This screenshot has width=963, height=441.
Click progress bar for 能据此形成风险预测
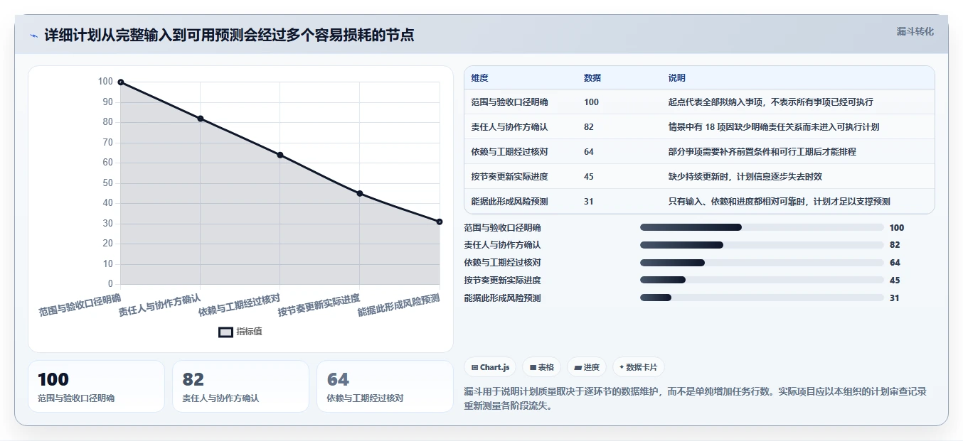(x=762, y=298)
